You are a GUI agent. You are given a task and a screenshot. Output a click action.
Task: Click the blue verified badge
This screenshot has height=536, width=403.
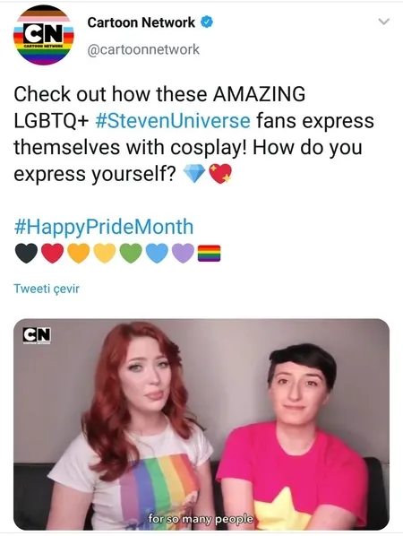[207, 22]
